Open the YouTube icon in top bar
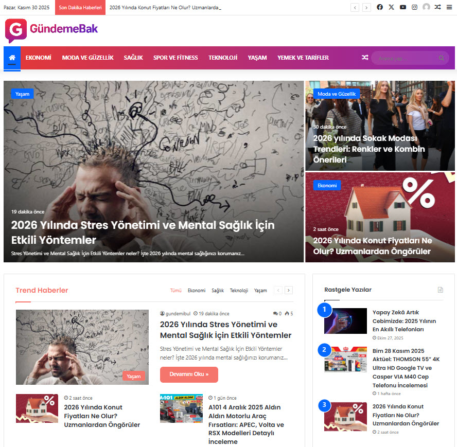The height and width of the screenshot is (447, 457). 403,7
